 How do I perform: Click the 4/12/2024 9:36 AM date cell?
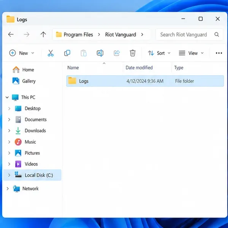click(145, 81)
